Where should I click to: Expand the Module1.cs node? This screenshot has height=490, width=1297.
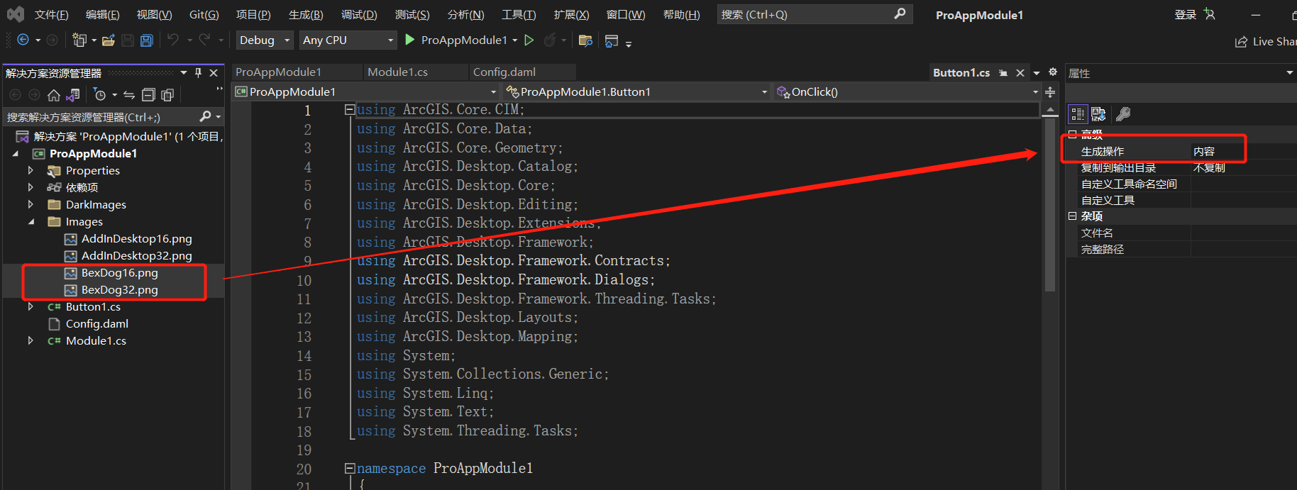pyautogui.click(x=31, y=340)
